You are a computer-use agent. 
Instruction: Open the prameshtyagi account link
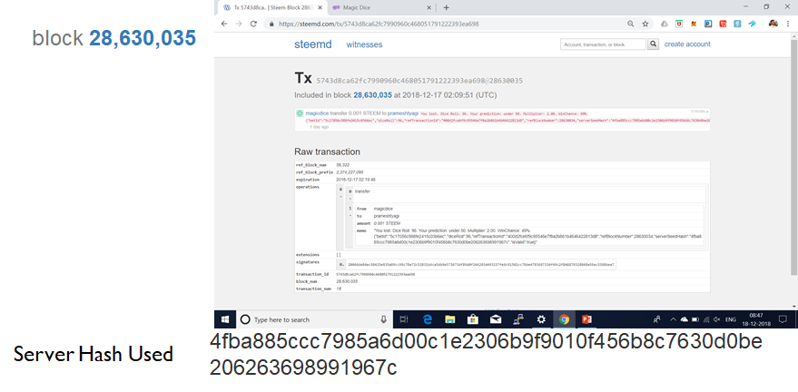[x=403, y=113]
